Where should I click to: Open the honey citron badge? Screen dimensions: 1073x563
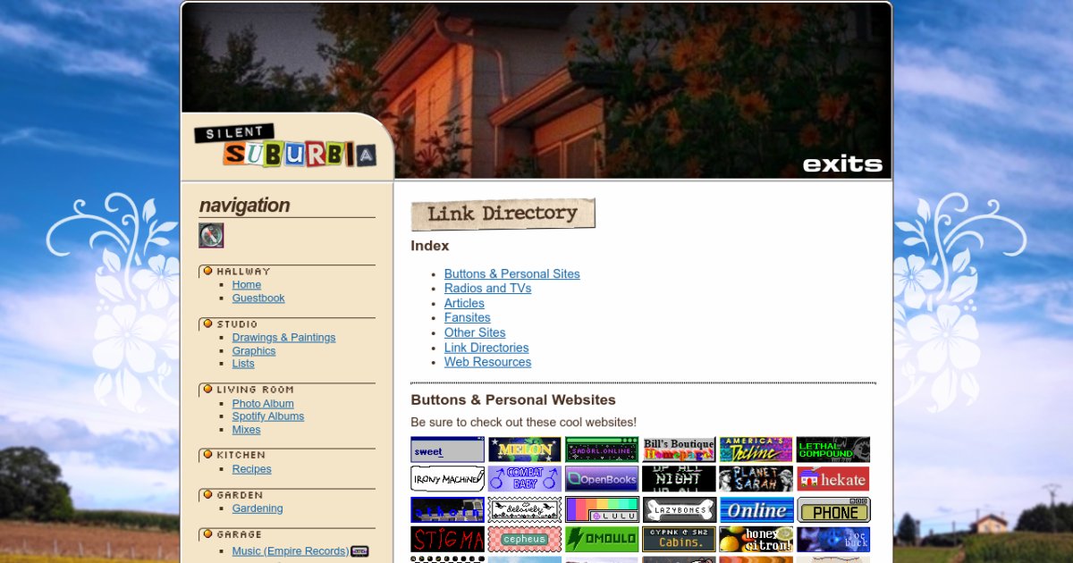(756, 539)
